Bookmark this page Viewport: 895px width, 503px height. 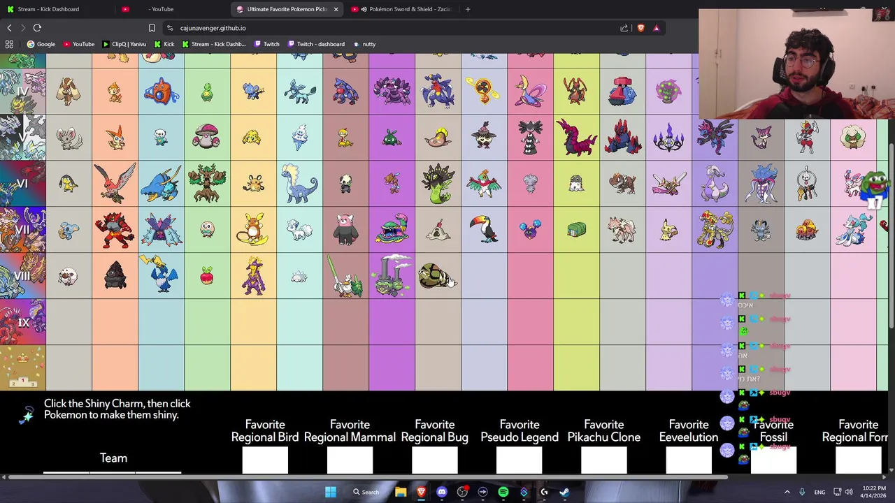pos(152,28)
